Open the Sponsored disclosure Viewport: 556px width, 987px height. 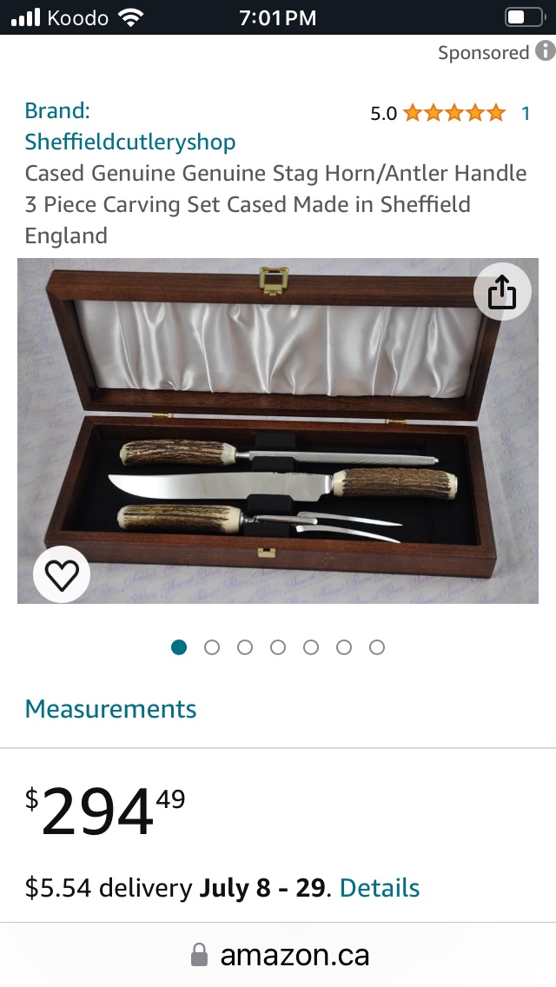[x=485, y=52]
